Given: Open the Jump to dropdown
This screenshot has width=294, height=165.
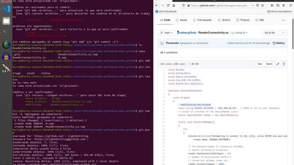Looking at the screenshot, I should [239, 33].
